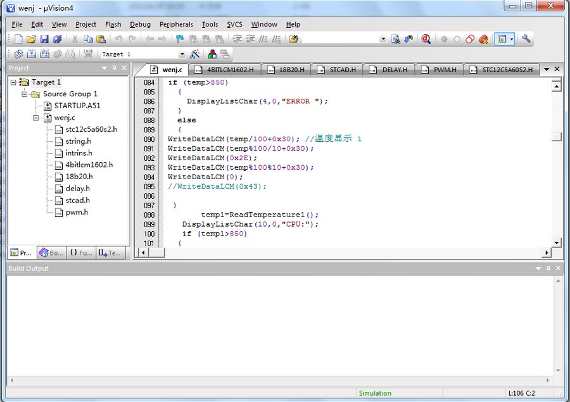Open Options for Target via the wrench icon
The width and height of the screenshot is (570, 402).
(x=526, y=39)
